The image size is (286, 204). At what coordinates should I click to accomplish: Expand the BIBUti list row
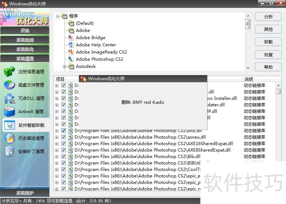coord(57,163)
